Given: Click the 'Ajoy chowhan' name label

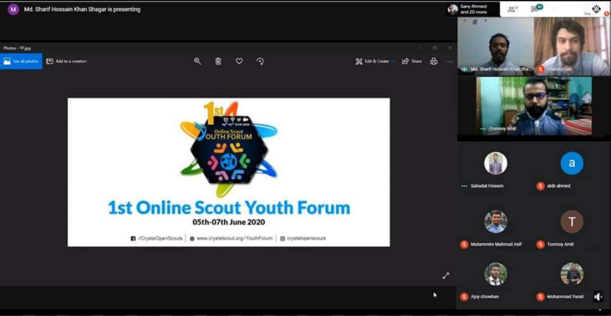Looking at the screenshot, I should click(x=485, y=297).
